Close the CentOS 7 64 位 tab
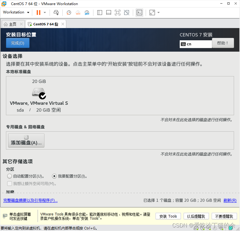Screen dimensions: 240x231 pyautogui.click(x=63, y=24)
